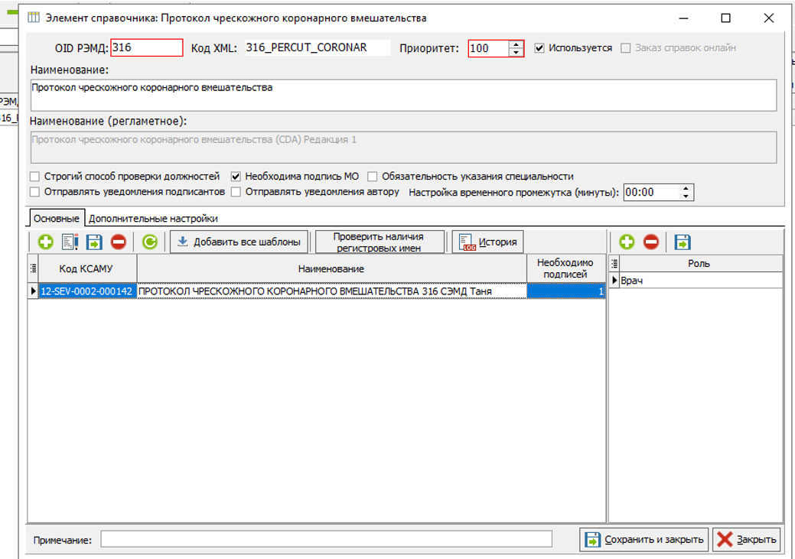Select the Врач role row
This screenshot has height=559, width=795.
pyautogui.click(x=701, y=280)
